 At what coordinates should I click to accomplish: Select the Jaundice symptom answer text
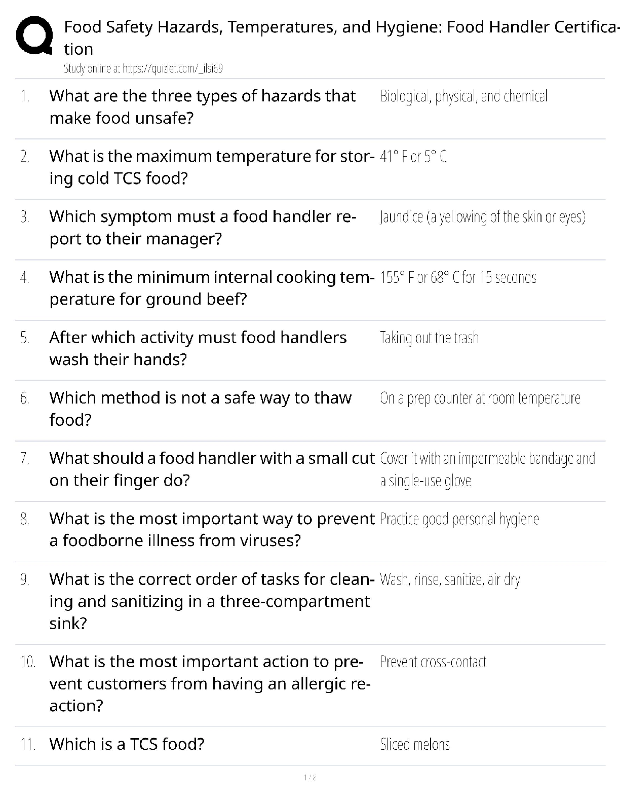(482, 217)
